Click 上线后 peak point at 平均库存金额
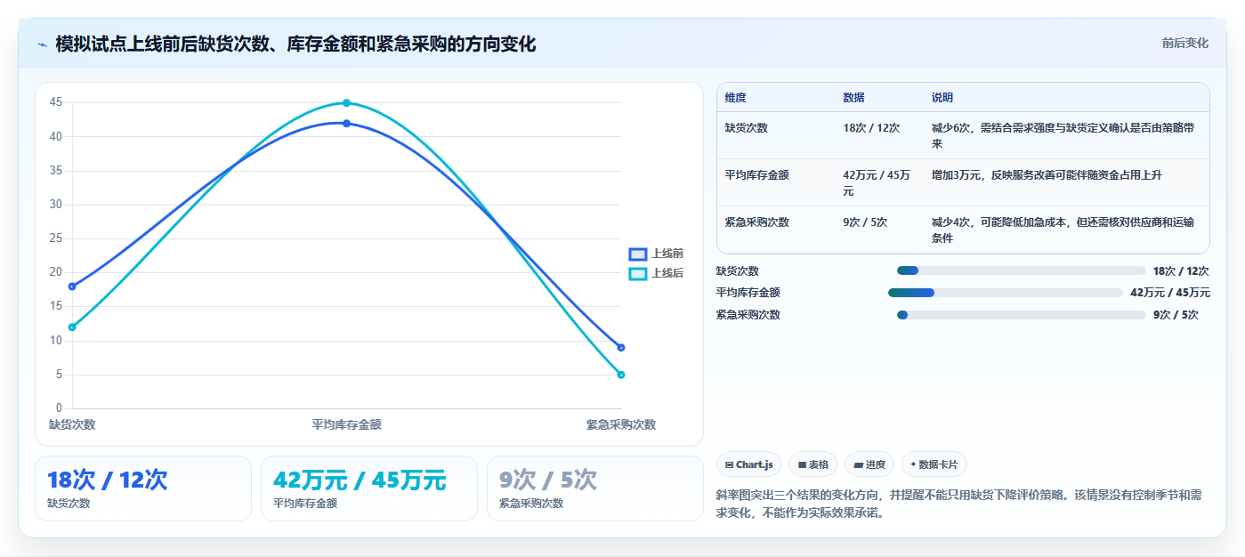1245x557 pixels. click(x=346, y=103)
